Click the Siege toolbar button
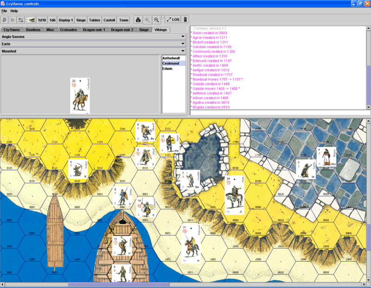371x288 pixels. tap(81, 20)
